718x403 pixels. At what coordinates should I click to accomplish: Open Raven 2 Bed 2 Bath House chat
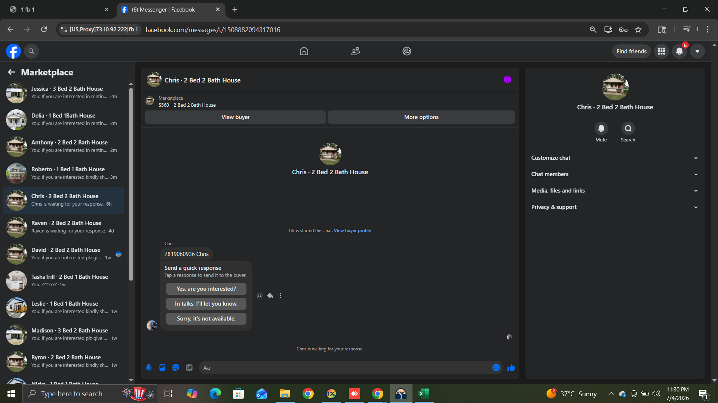[x=64, y=227]
